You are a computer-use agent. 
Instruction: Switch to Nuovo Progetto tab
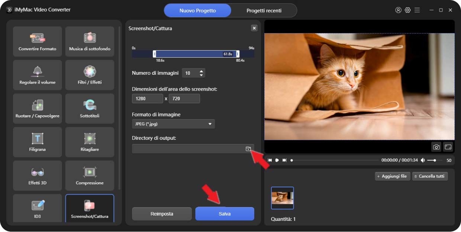pos(197,10)
